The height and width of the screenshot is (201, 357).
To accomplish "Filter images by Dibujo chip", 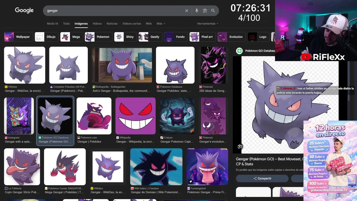I will pyautogui.click(x=47, y=37).
